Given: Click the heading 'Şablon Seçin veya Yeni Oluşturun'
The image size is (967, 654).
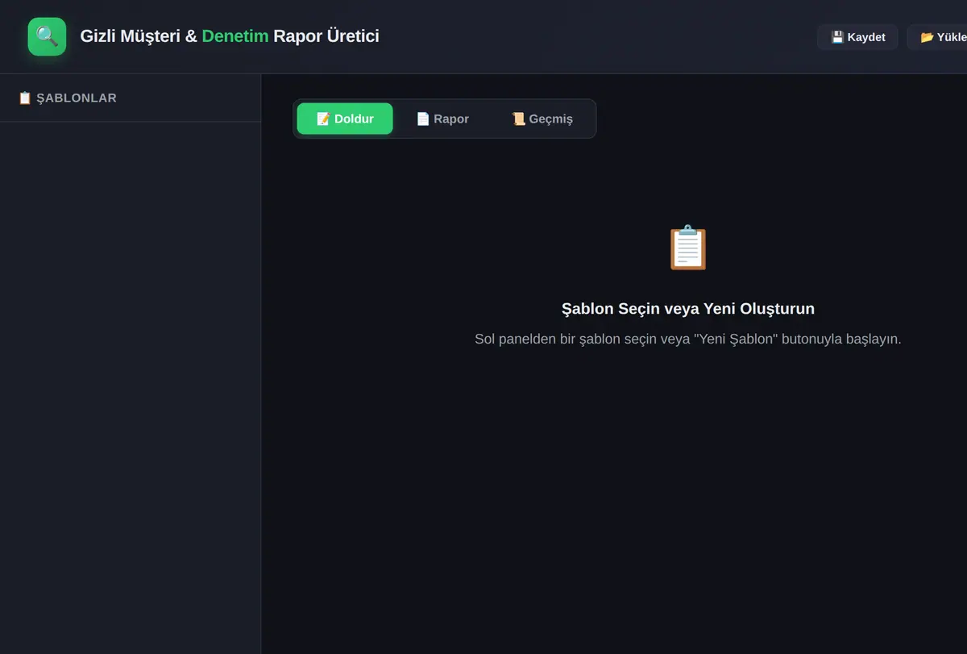Looking at the screenshot, I should [x=688, y=309].
